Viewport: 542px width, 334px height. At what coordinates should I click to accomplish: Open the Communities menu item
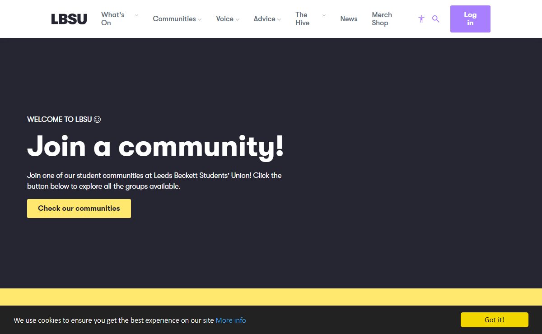[174, 19]
